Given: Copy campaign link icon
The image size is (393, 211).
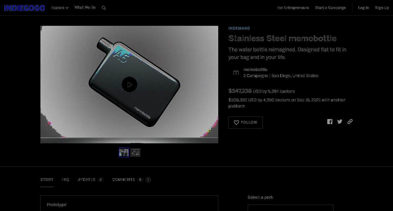Looking at the screenshot, I should click(x=350, y=122).
